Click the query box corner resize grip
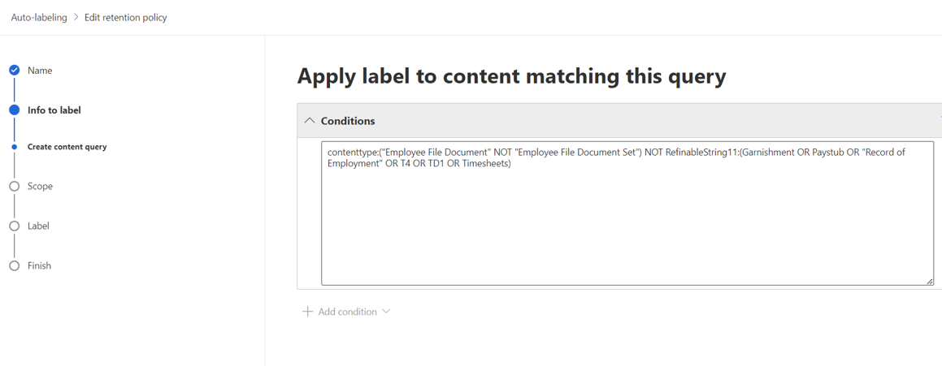The image size is (942, 366). (929, 280)
